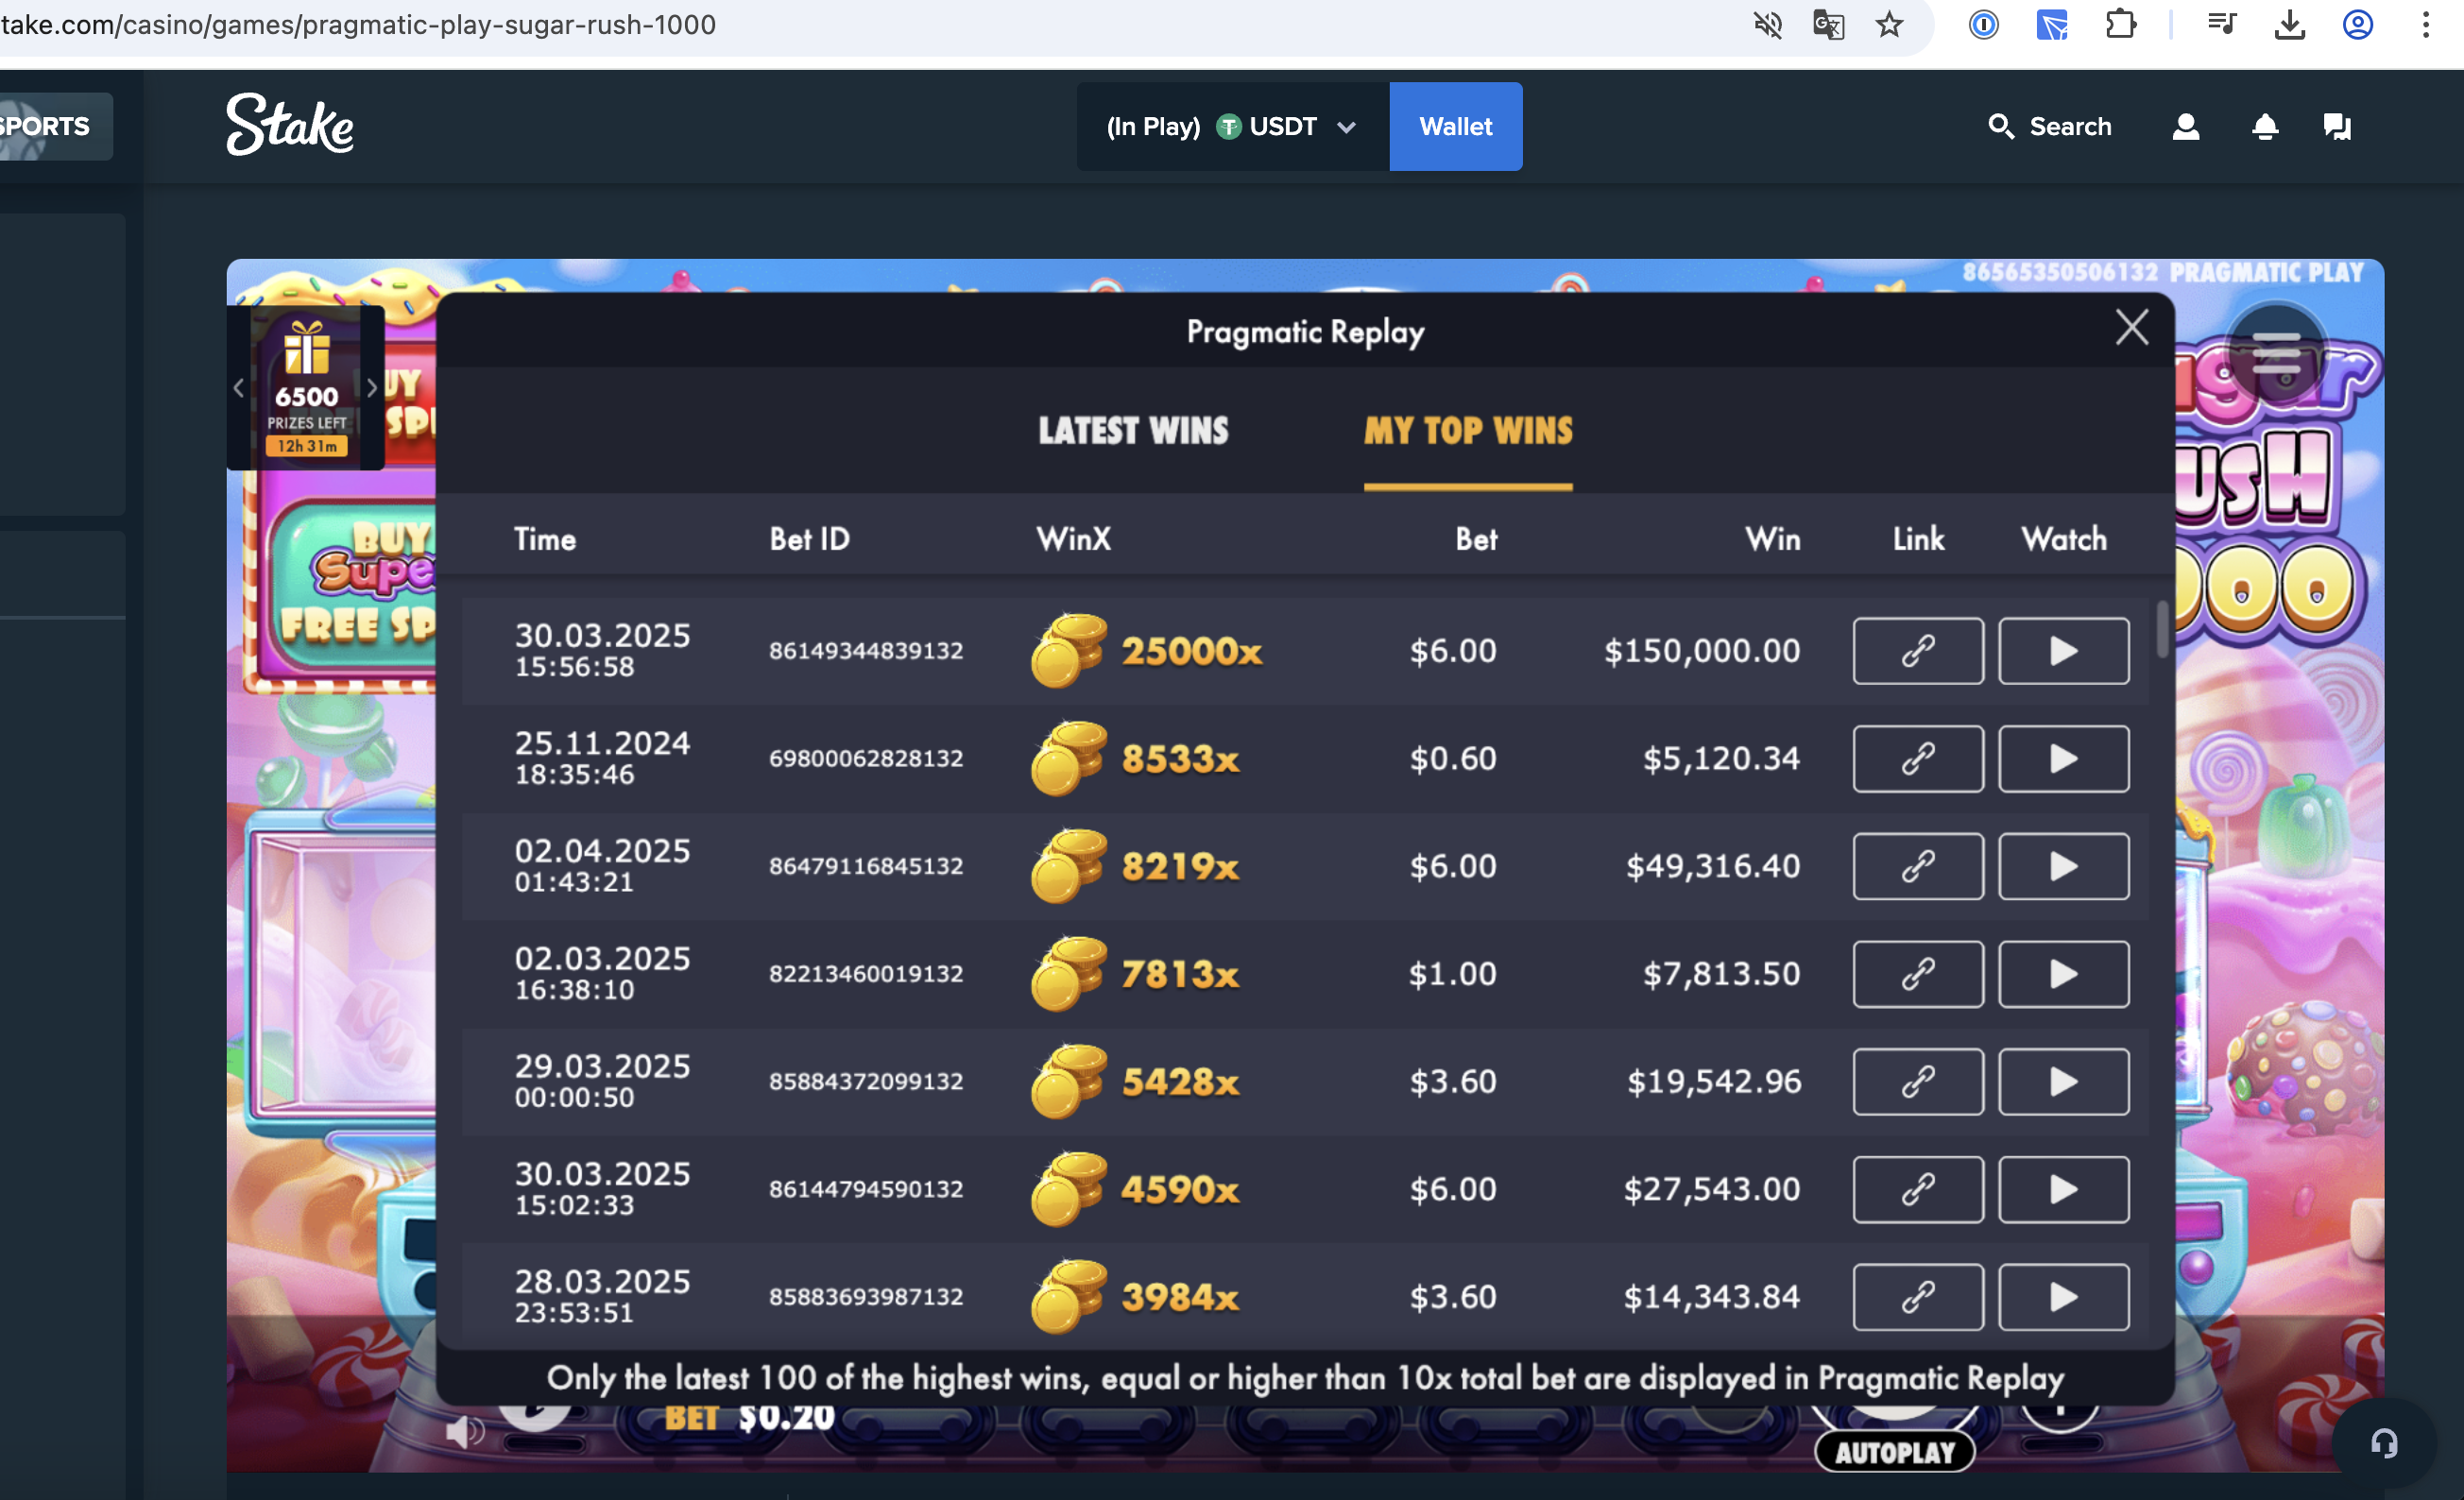The image size is (2464, 1500).
Task: Click the Time column header
Action: tap(545, 539)
